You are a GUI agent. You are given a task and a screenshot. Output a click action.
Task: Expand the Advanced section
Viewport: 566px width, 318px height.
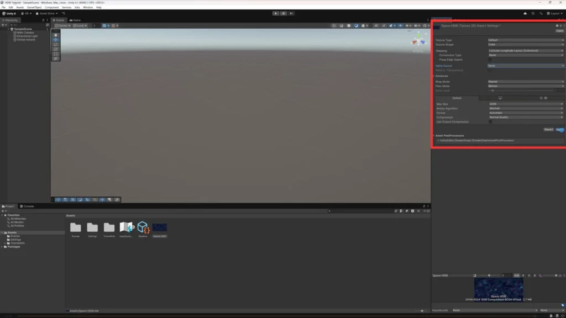click(441, 76)
